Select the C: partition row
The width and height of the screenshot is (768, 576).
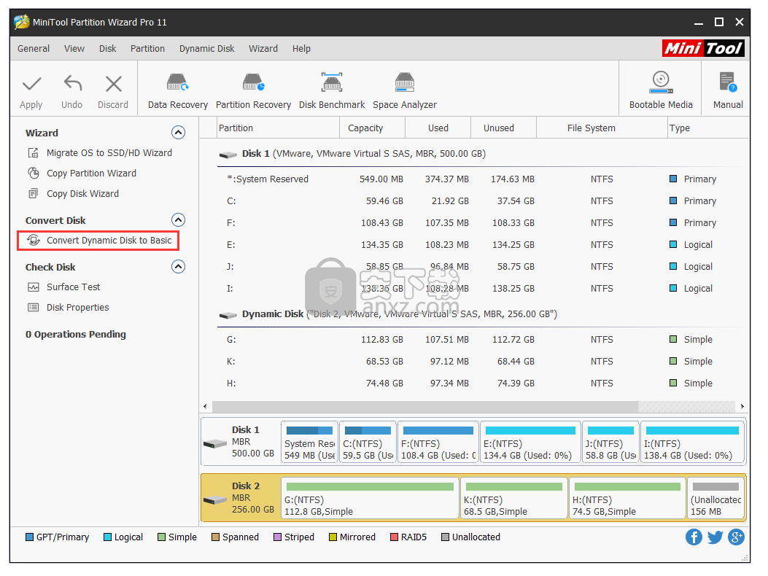483,201
